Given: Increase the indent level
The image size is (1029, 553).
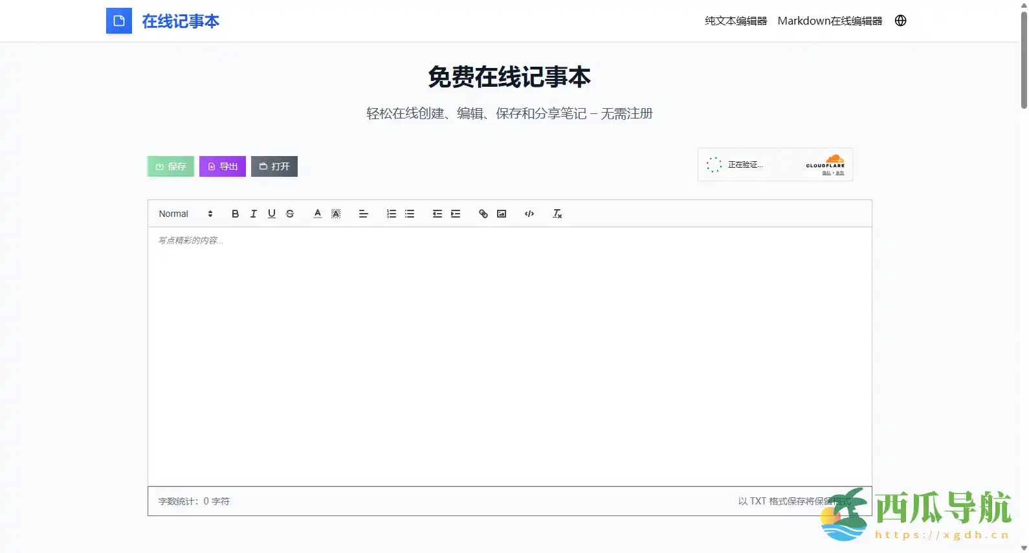Looking at the screenshot, I should coord(455,214).
